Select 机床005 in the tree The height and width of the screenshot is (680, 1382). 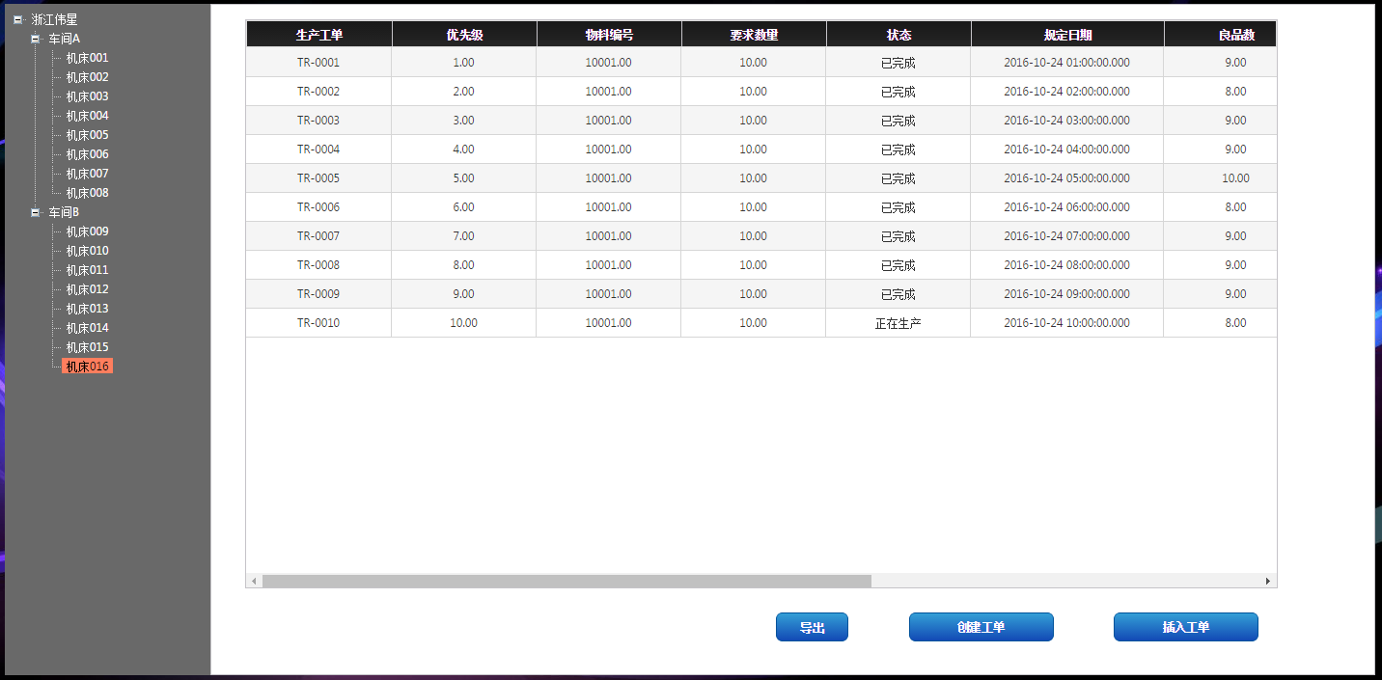click(x=87, y=135)
